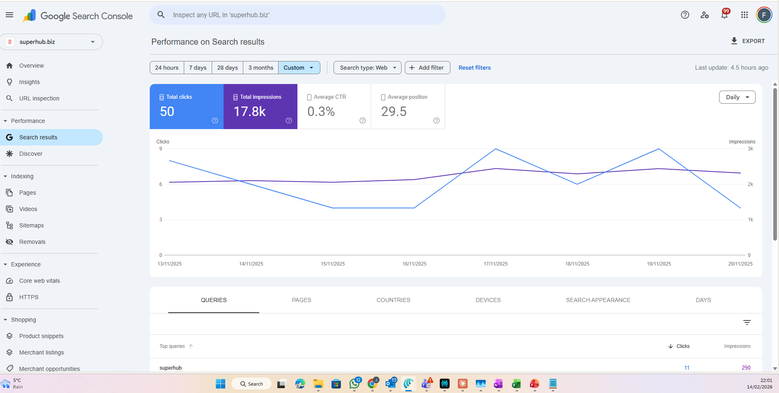Open the notifications bell

[724, 15]
